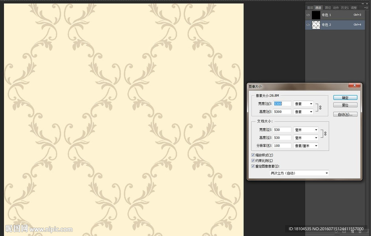Select the 专色 2 channel thumbnail
This screenshot has width=371, height=236.
[316, 25]
